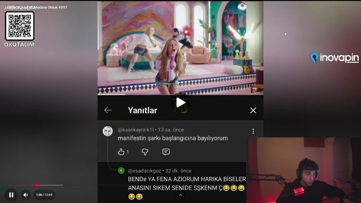
Task: Close the Yanıtlar replies panel
Action: [x=253, y=110]
